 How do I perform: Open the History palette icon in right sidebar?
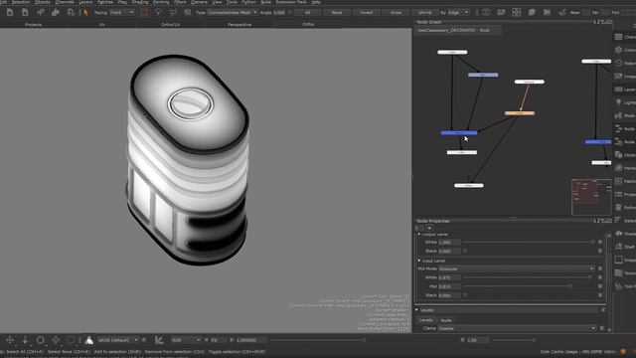click(618, 63)
